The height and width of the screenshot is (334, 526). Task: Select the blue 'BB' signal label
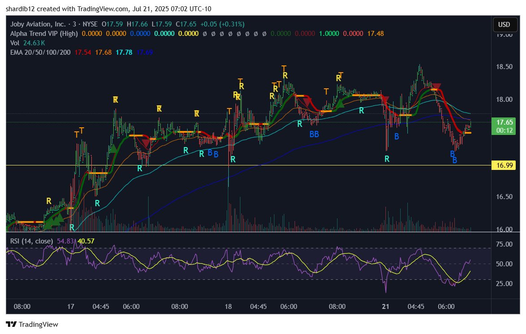click(314, 134)
